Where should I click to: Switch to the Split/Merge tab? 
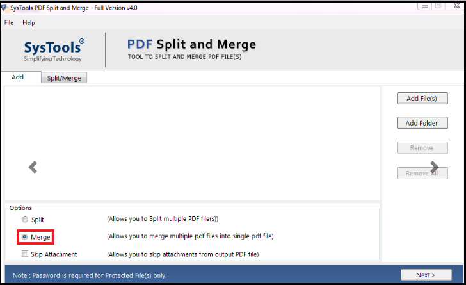[64, 78]
